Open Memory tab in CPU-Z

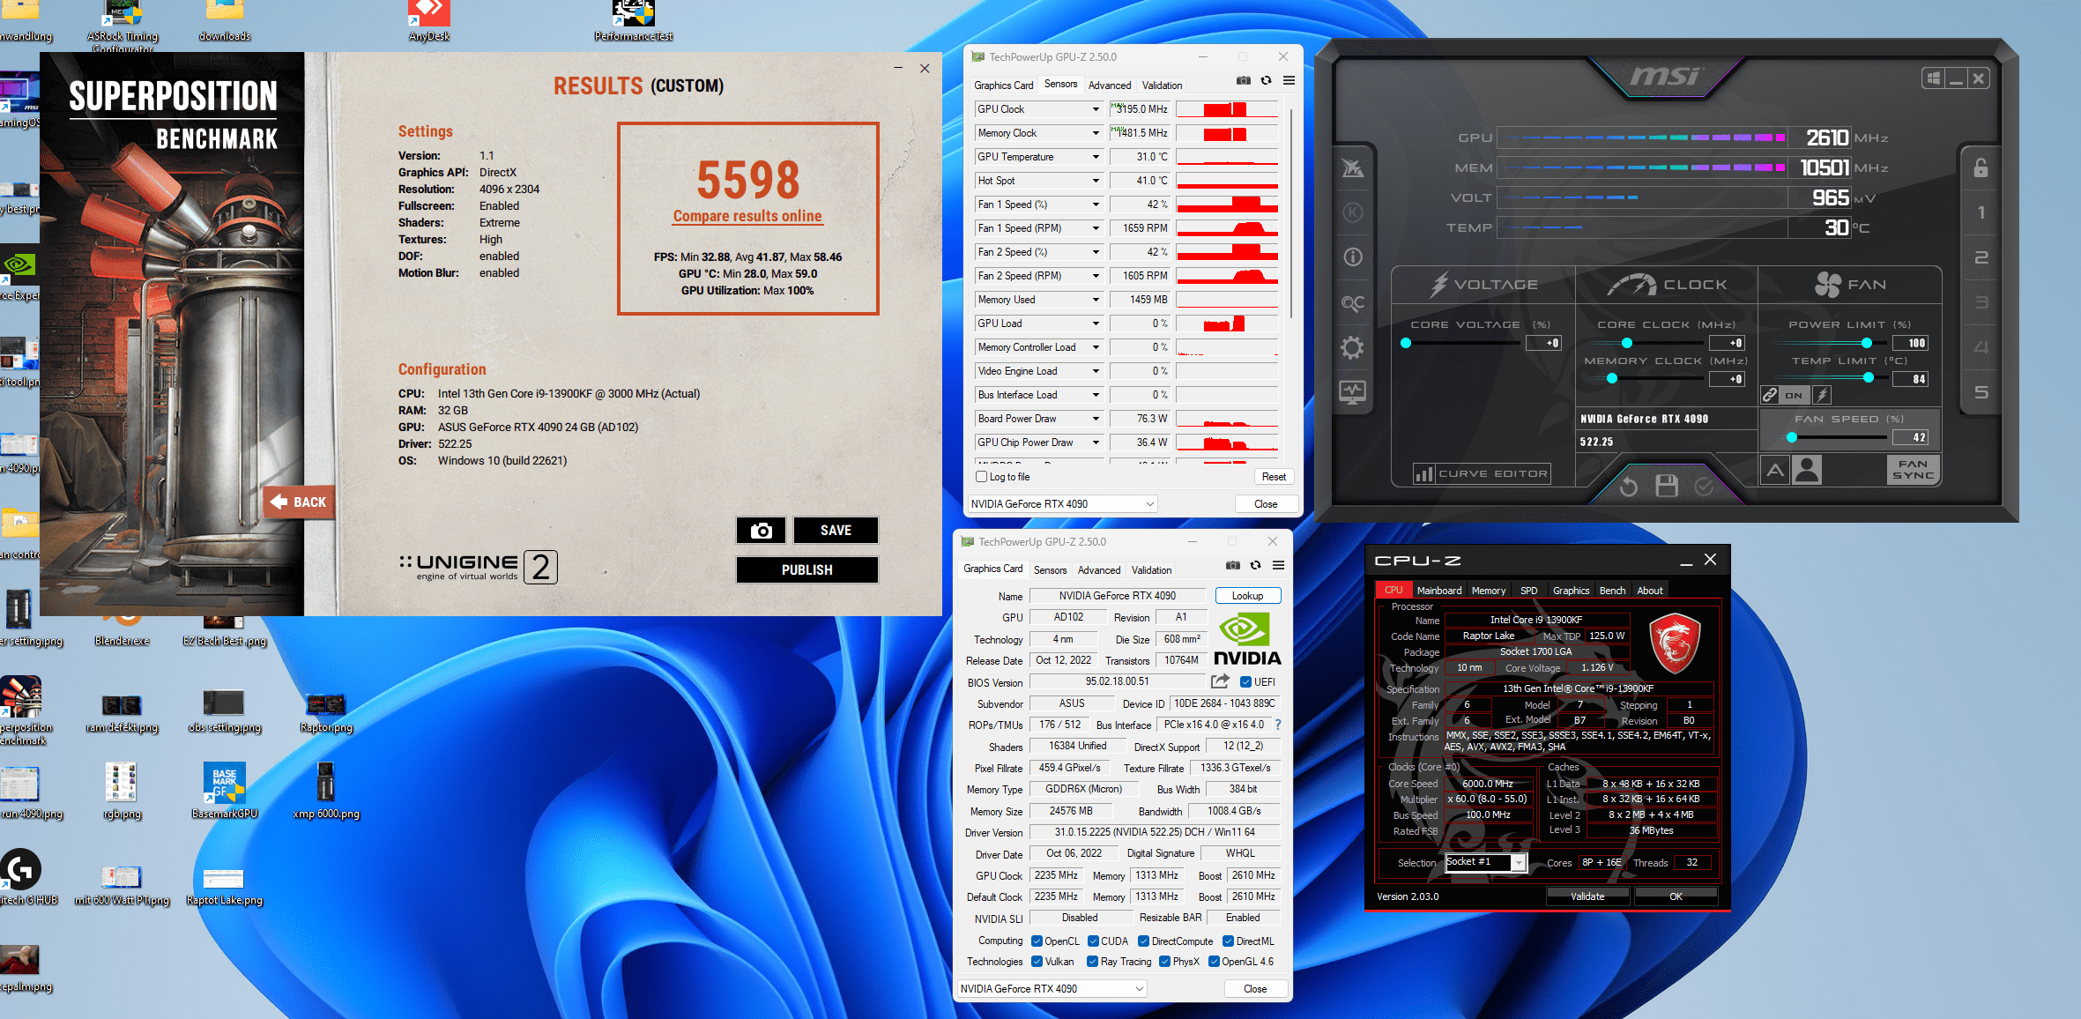(1488, 591)
